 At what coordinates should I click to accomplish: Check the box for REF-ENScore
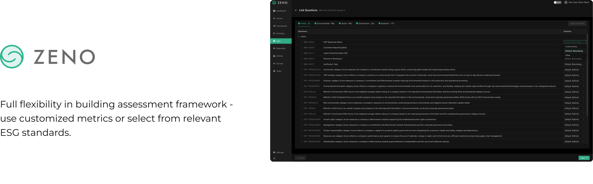tap(302, 92)
